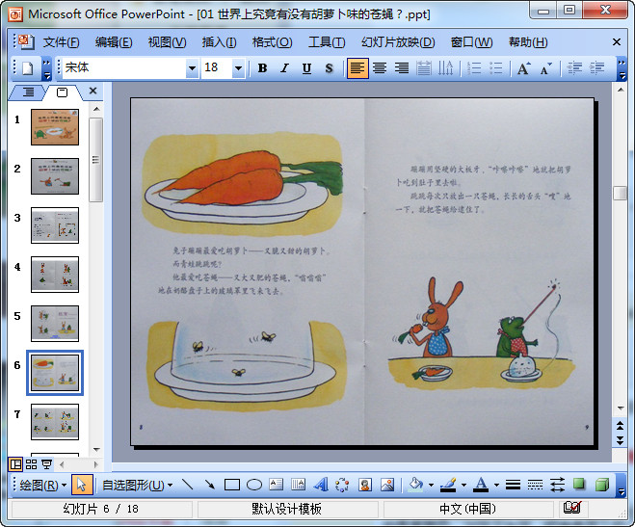The height and width of the screenshot is (527, 635).
Task: Insert picture from file
Action: tap(387, 485)
